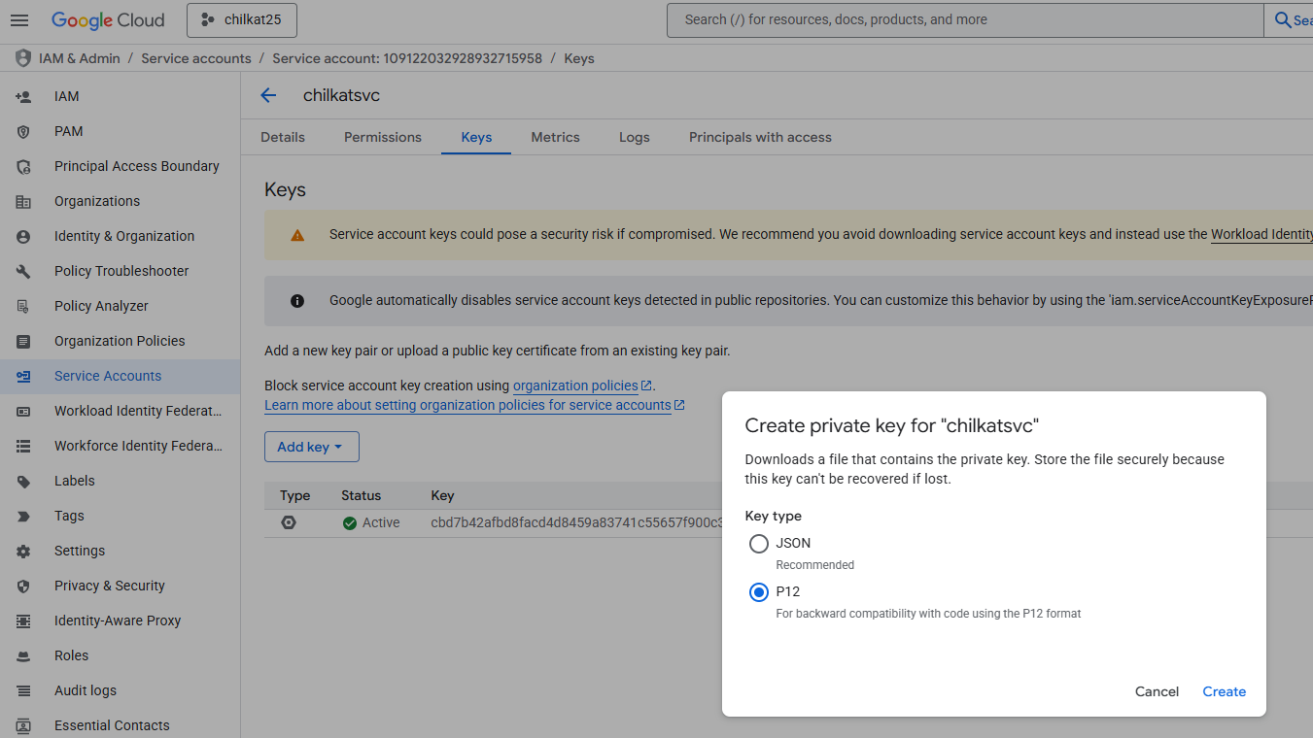Click the Organizations sidebar icon
Screen dimensions: 1313x738
(x=23, y=201)
